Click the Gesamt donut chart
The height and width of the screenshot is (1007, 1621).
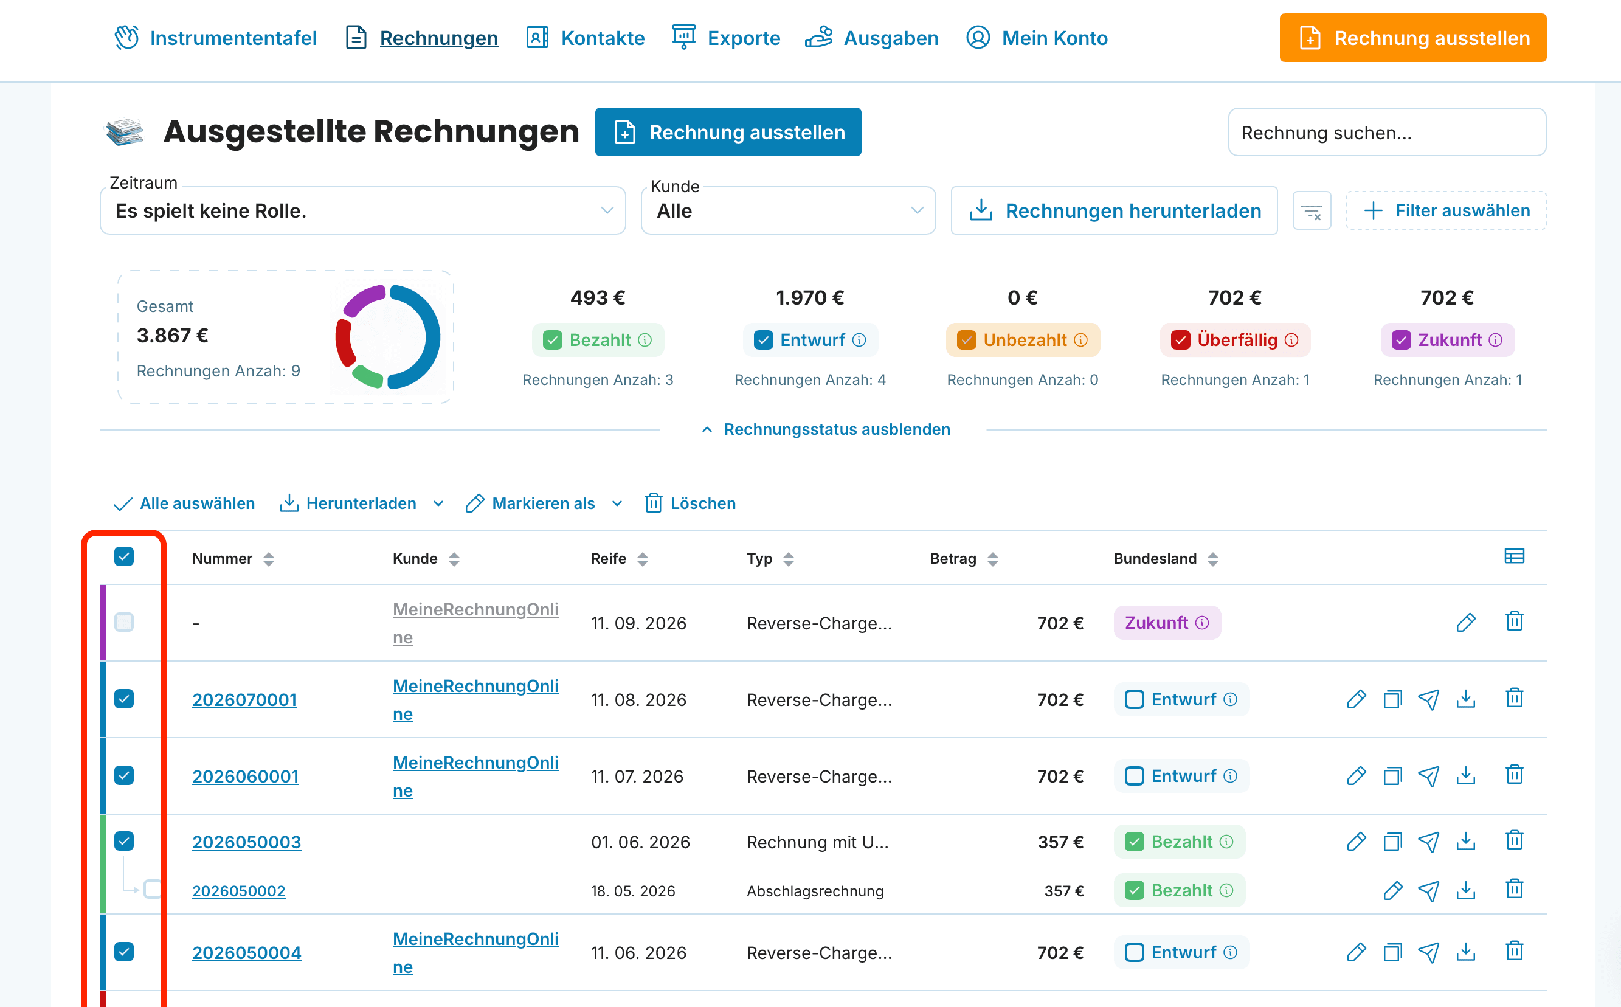point(387,337)
